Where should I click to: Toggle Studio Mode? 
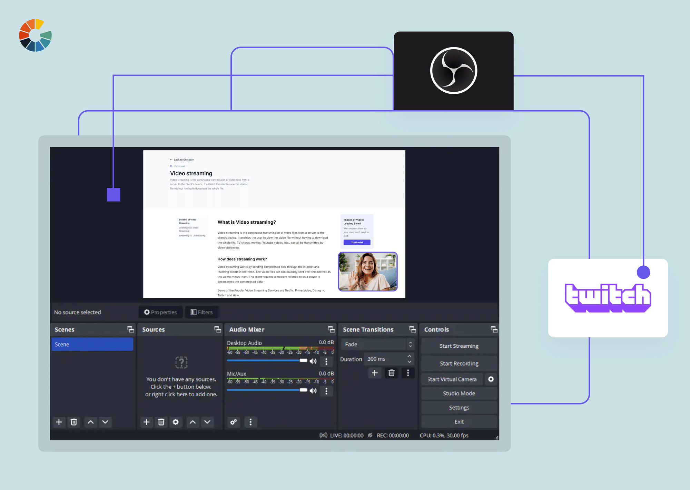[x=459, y=393]
